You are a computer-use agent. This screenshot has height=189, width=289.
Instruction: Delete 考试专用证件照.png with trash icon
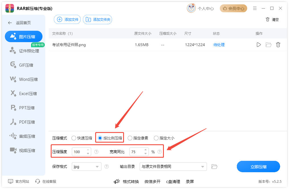[x=278, y=45]
